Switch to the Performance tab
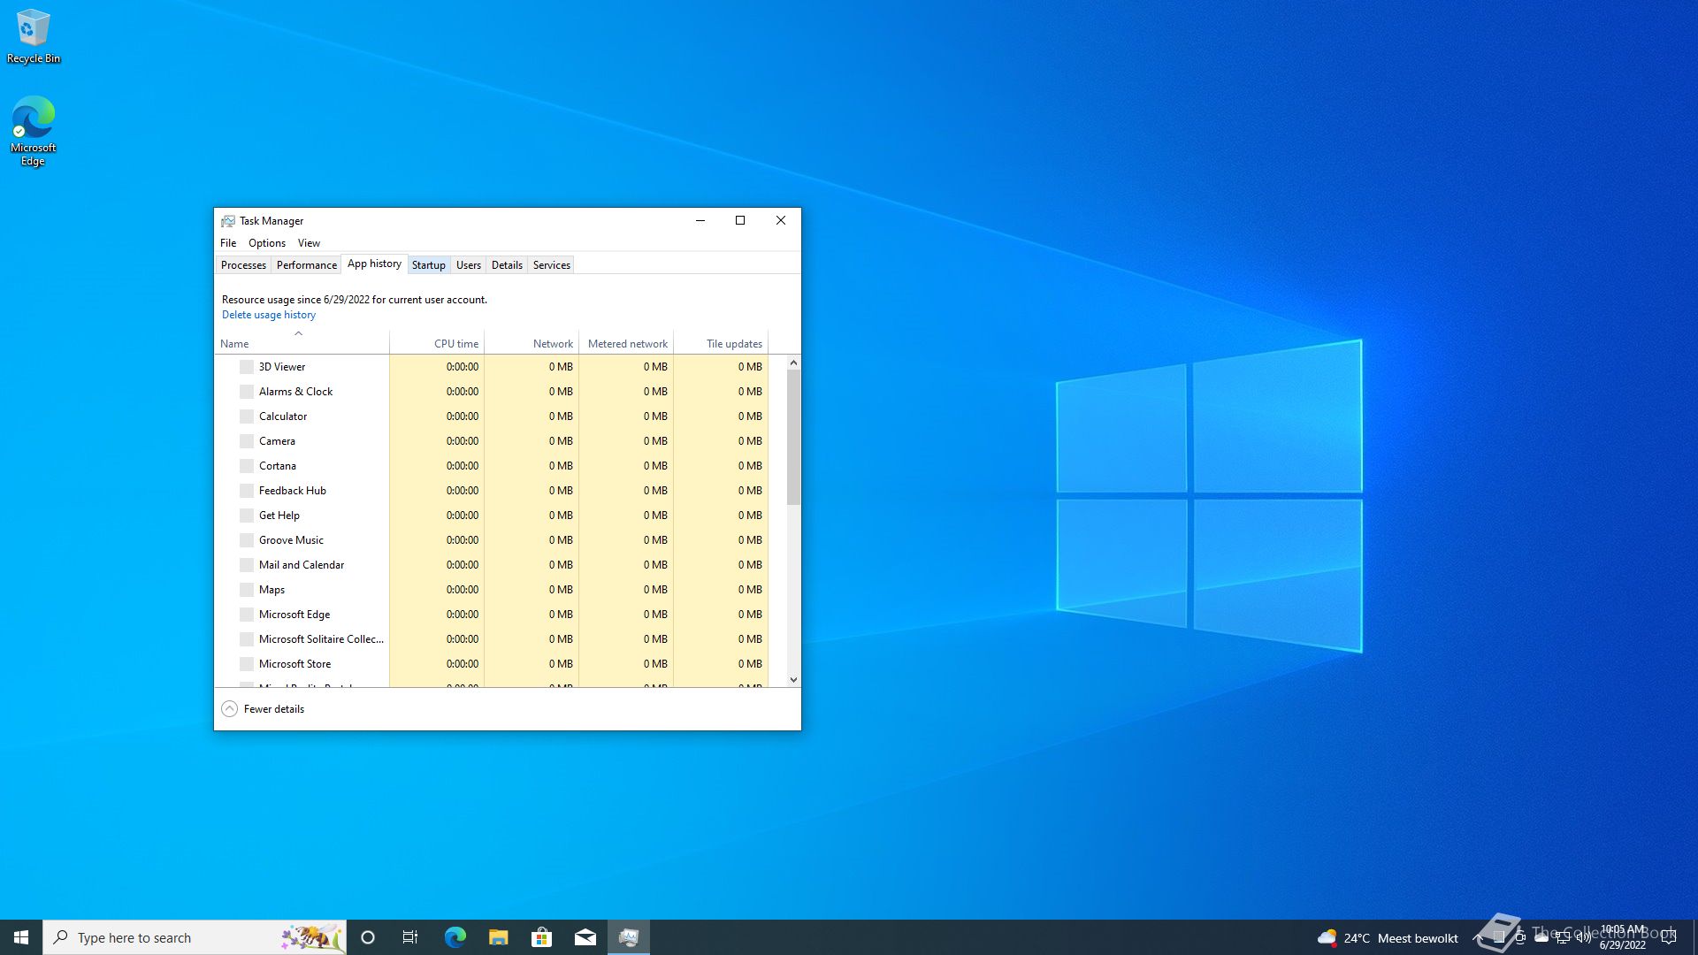The image size is (1698, 955). click(306, 265)
